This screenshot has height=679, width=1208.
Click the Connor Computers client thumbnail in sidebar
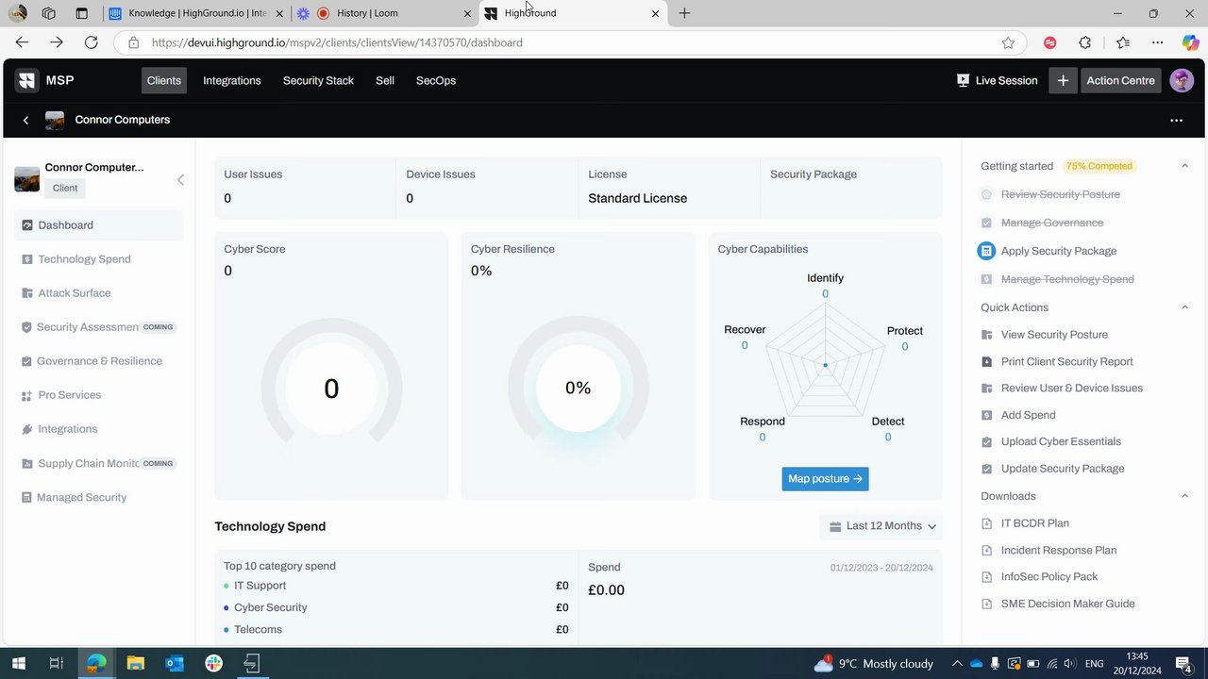[26, 179]
